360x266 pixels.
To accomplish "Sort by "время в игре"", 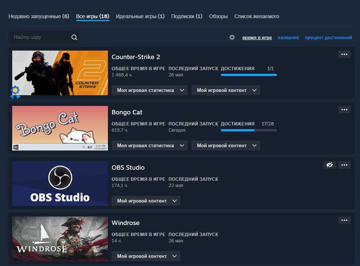I will [257, 38].
